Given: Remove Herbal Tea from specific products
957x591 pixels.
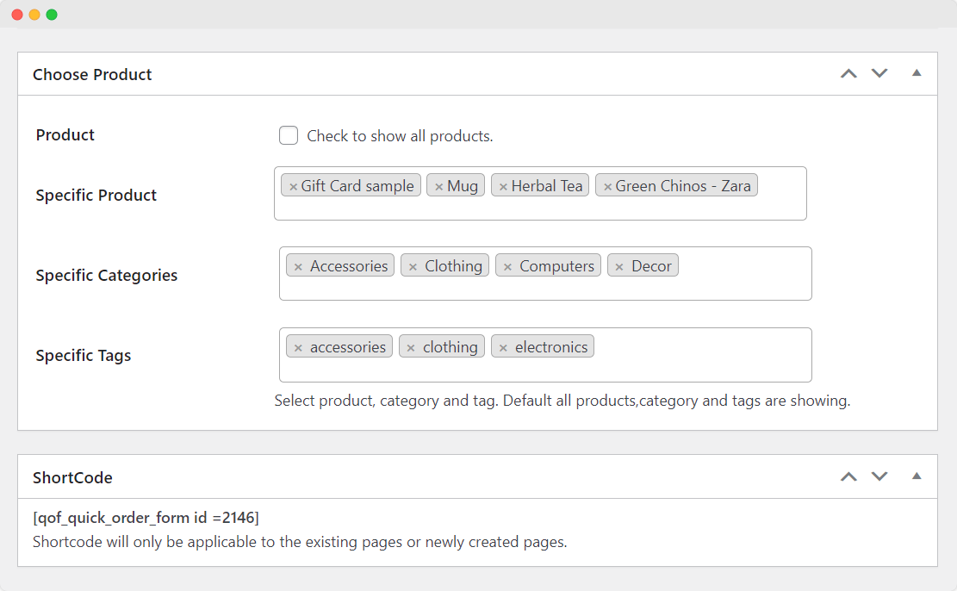Looking at the screenshot, I should (x=503, y=186).
